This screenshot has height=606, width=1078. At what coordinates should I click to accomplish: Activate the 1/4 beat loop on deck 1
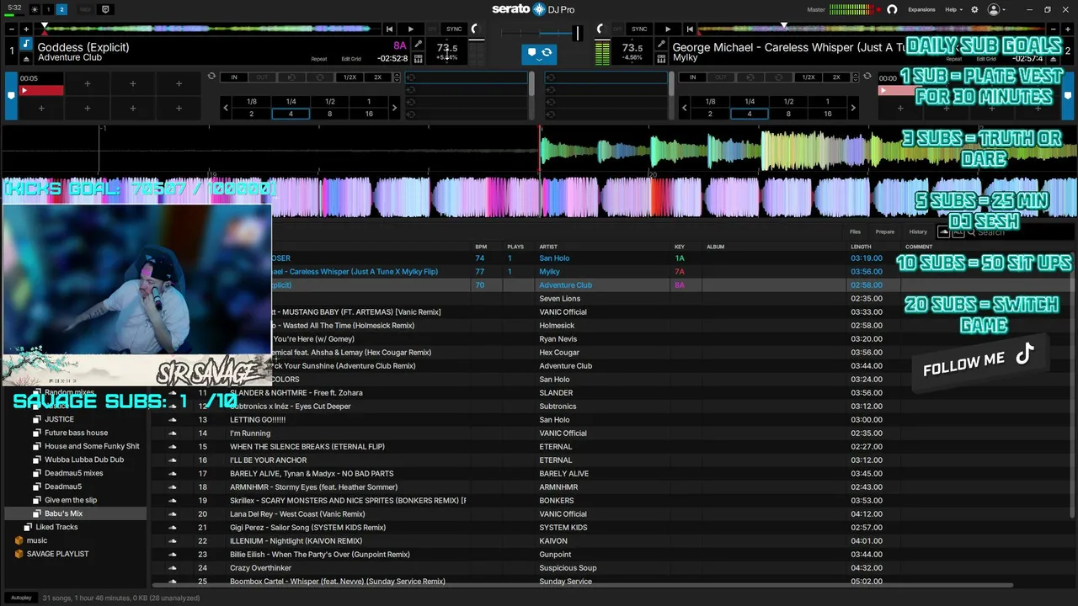(x=291, y=102)
